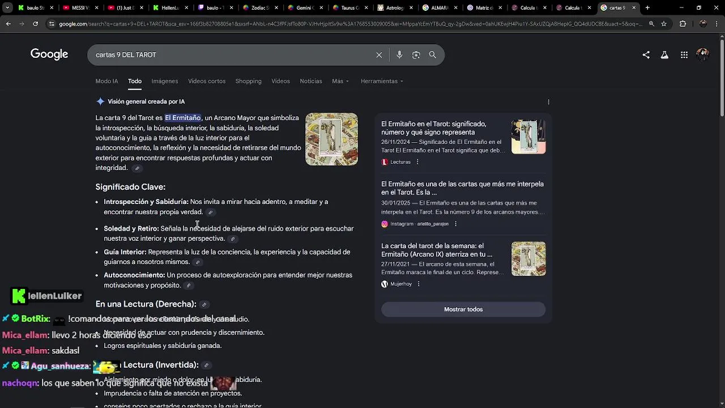Open the Google account avatar

tap(703, 54)
